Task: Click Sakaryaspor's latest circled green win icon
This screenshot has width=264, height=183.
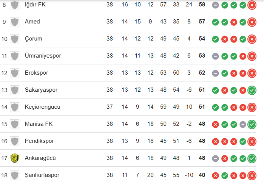Action: click(252, 91)
